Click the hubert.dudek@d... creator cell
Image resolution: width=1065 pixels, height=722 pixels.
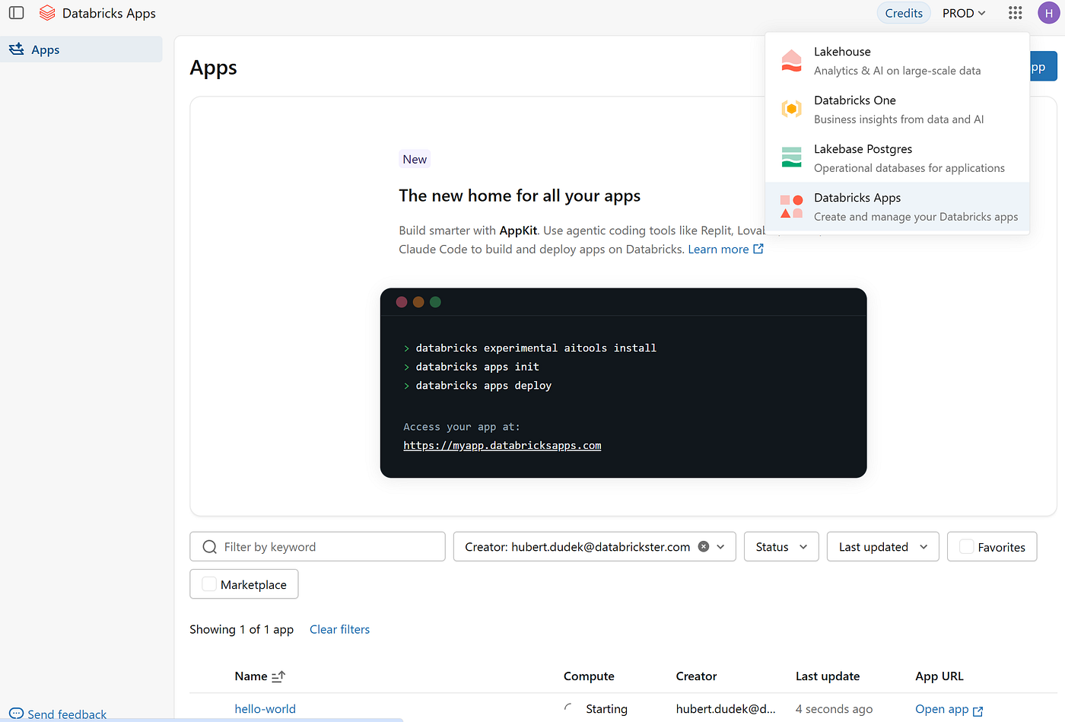726,708
